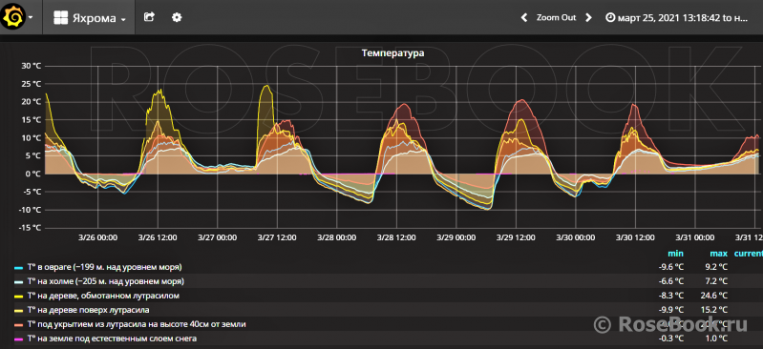Toggle series T° под укрытием из лутрасила

(137, 323)
